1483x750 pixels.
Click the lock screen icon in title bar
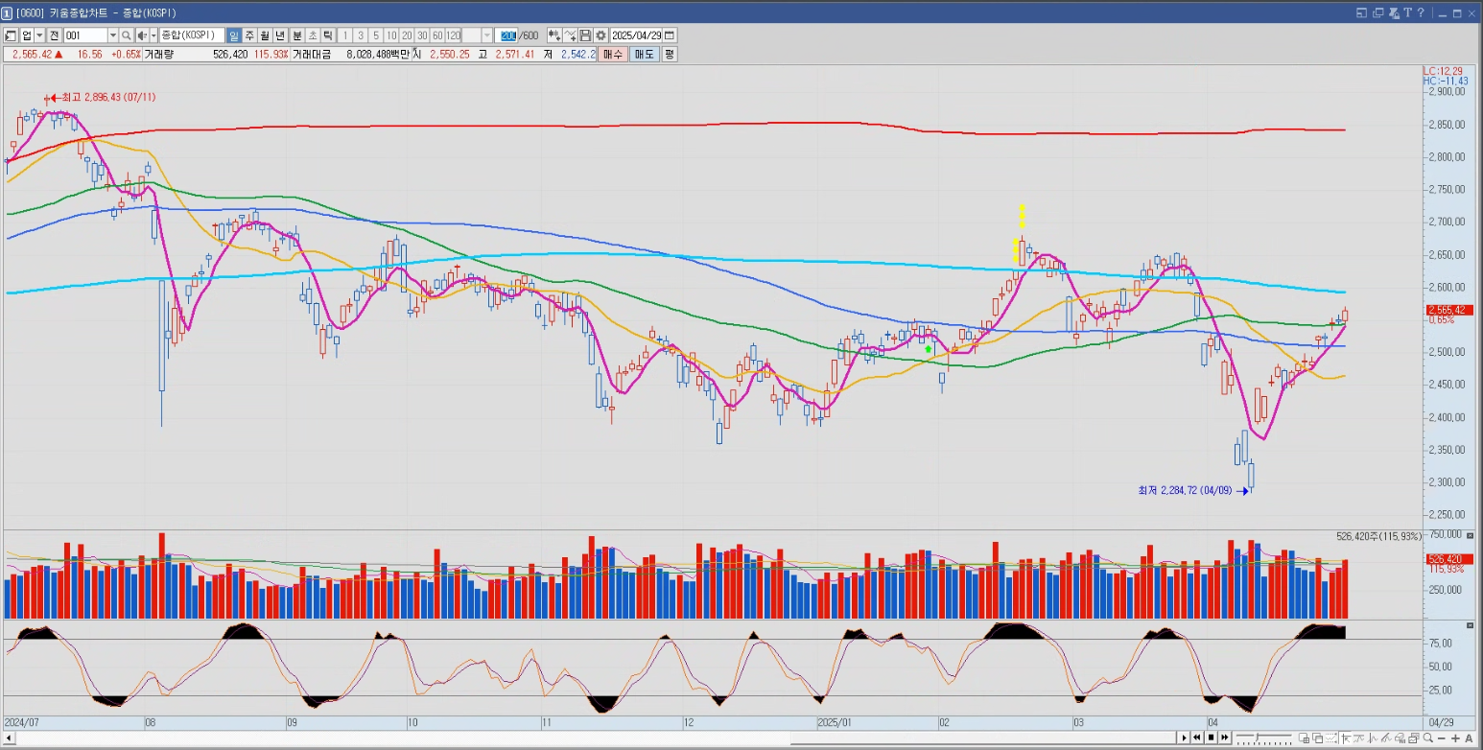(1394, 13)
